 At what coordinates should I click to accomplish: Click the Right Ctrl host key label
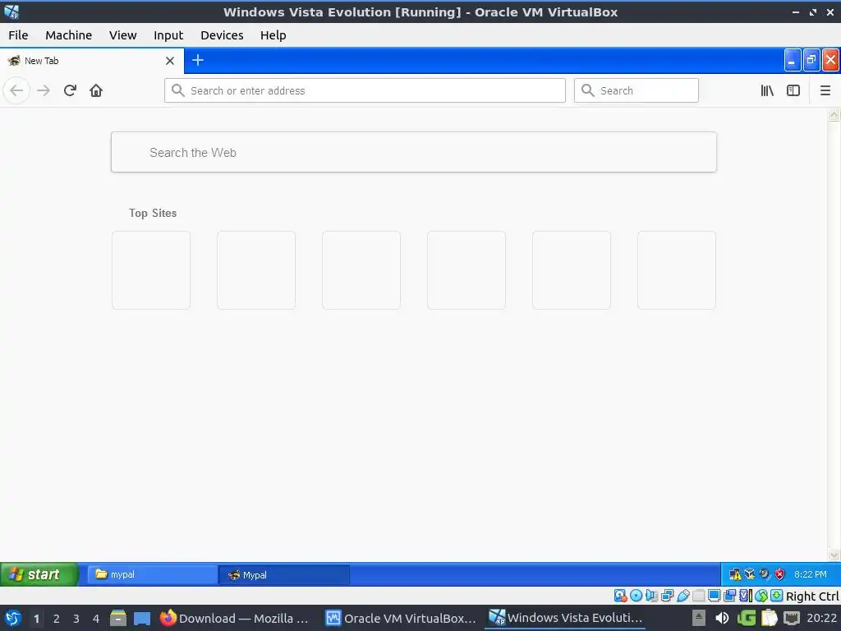(x=812, y=596)
